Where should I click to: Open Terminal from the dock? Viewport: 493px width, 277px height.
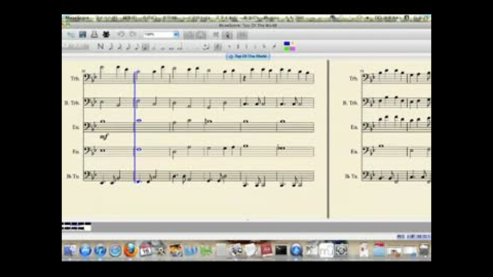pyautogui.click(x=281, y=250)
